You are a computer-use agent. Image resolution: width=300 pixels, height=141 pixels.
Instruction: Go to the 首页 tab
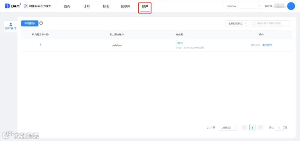point(67,6)
